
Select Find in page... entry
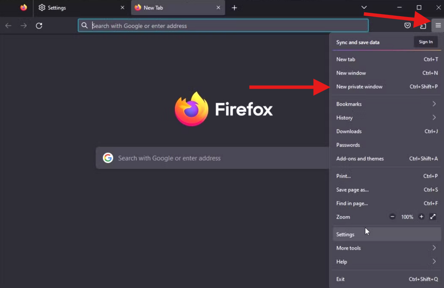click(387, 203)
